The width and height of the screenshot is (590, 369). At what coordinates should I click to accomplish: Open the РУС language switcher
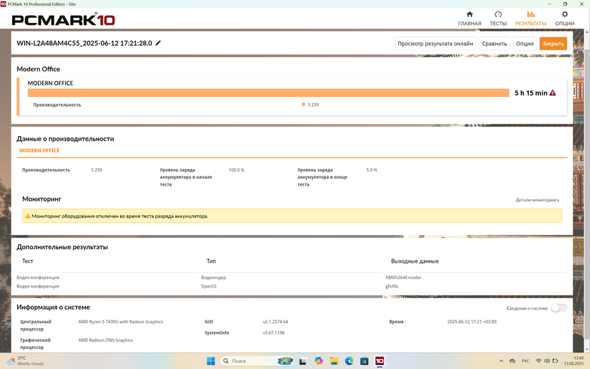tap(525, 361)
